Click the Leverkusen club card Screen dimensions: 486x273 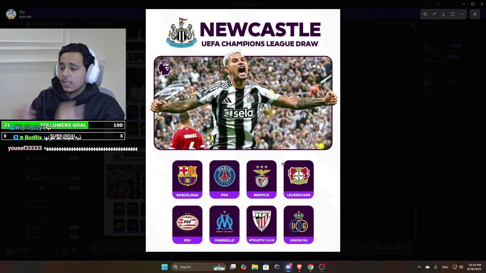tap(298, 179)
